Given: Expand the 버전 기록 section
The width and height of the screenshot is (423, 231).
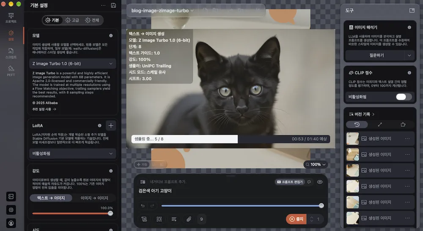Looking at the screenshot, I should [362, 114].
